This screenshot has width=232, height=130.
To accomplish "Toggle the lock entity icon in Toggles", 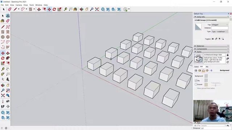I will click(216, 39).
